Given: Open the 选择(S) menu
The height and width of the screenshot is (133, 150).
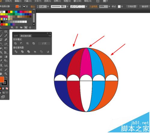Looking at the screenshot, I should 47,1.
